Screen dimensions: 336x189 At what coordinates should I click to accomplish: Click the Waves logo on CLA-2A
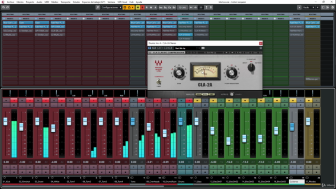coord(159,66)
